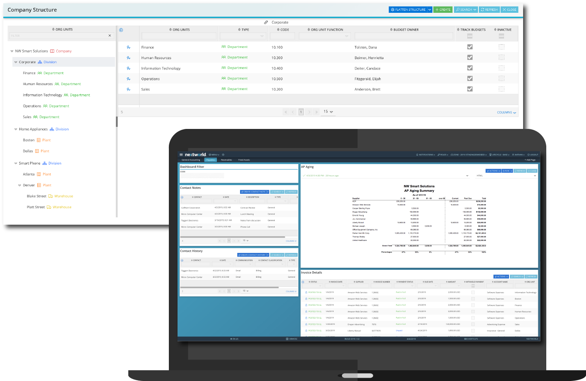586x381 pixels.
Task: Click the Company icon next to NW Smart Solutions
Action: pos(52,51)
